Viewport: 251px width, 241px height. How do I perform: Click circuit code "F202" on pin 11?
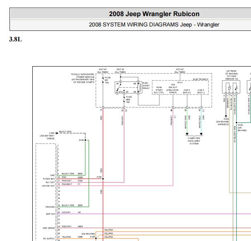[80, 181]
